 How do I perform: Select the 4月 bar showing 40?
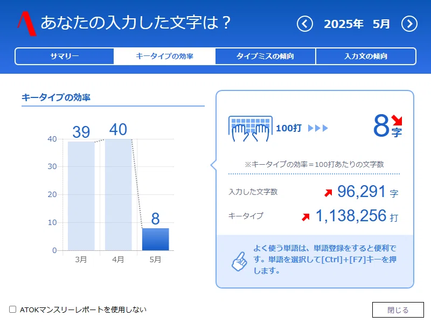118,194
